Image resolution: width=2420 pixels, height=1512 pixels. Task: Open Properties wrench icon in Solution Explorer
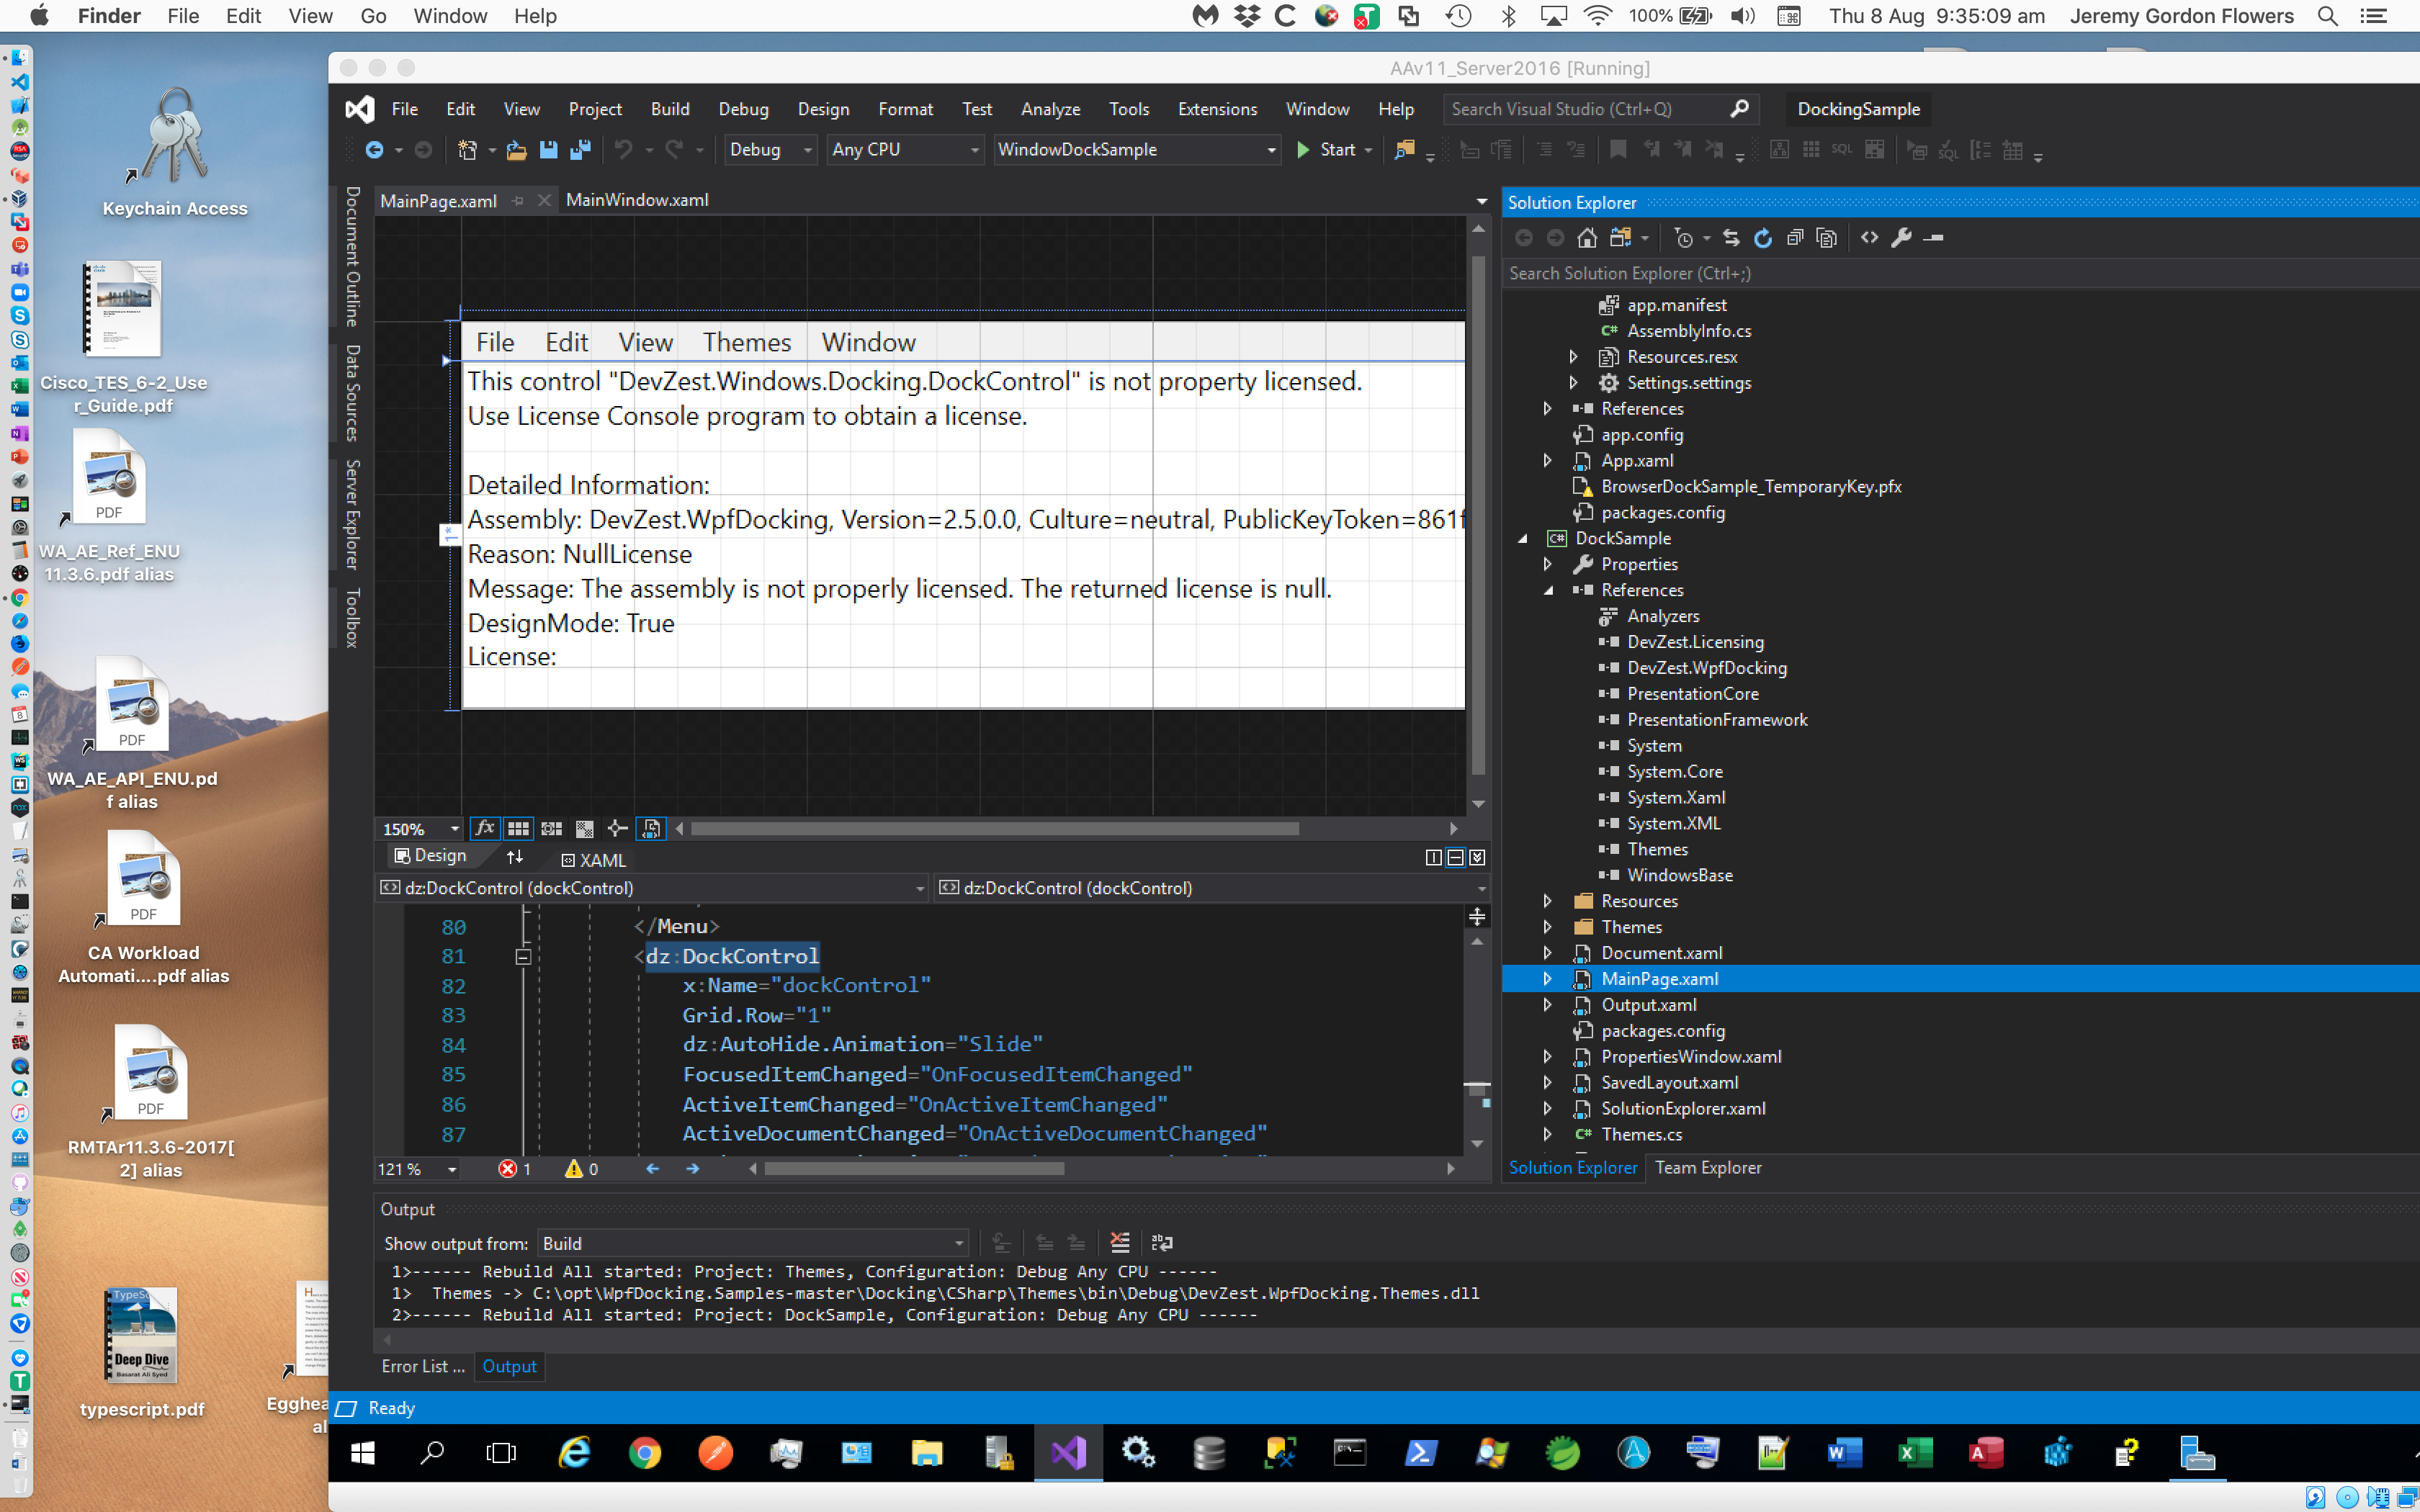point(1901,238)
